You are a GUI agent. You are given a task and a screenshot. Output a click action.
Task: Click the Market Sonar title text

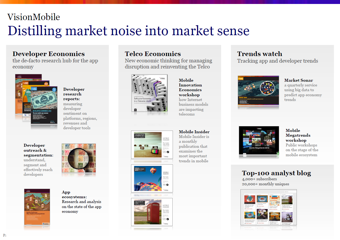pos(298,80)
